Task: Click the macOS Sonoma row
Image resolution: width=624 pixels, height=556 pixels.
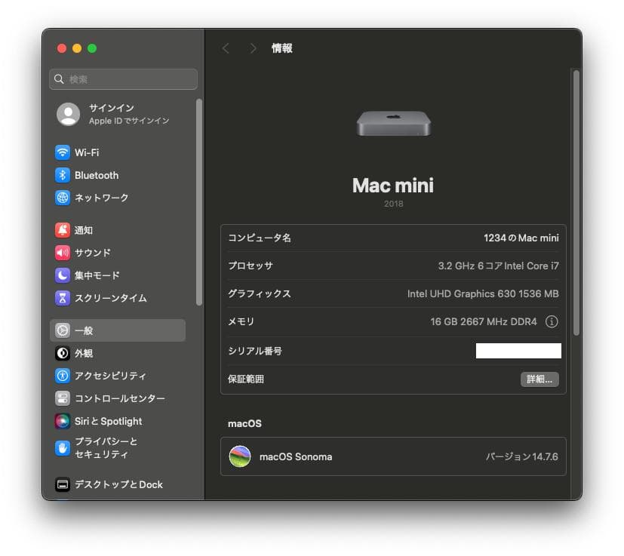Action: 392,456
